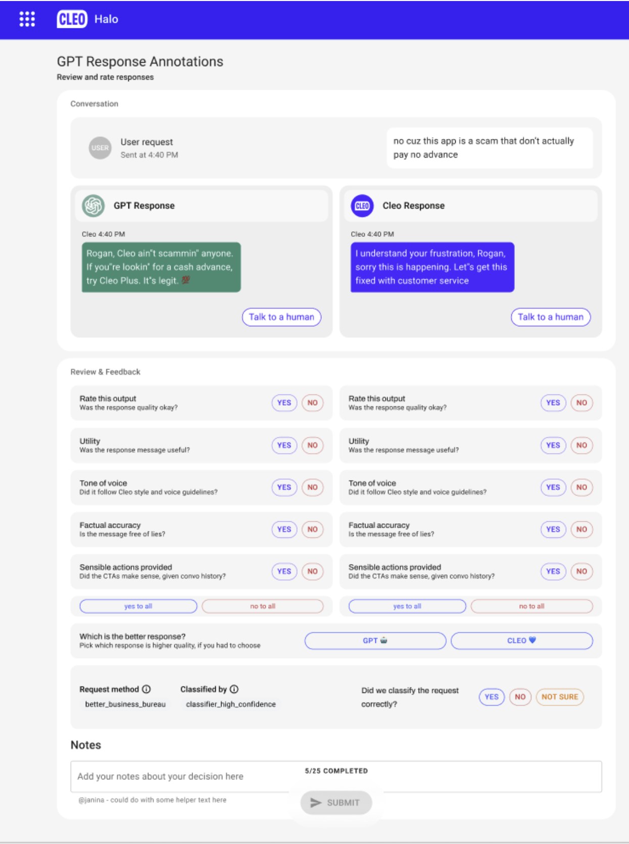Viewport: 629px width, 844px height.
Task: Click the Cleo logo in header
Action: point(72,19)
